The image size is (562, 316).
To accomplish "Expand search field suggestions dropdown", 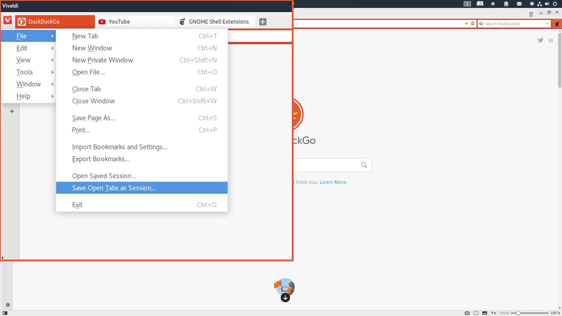I will 547,24.
